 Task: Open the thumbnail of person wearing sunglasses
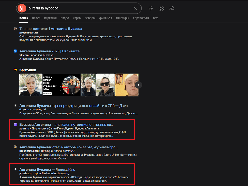(x=105, y=85)
